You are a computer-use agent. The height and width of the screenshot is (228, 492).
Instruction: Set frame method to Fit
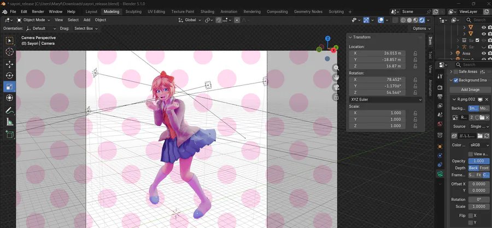pyautogui.click(x=479, y=175)
